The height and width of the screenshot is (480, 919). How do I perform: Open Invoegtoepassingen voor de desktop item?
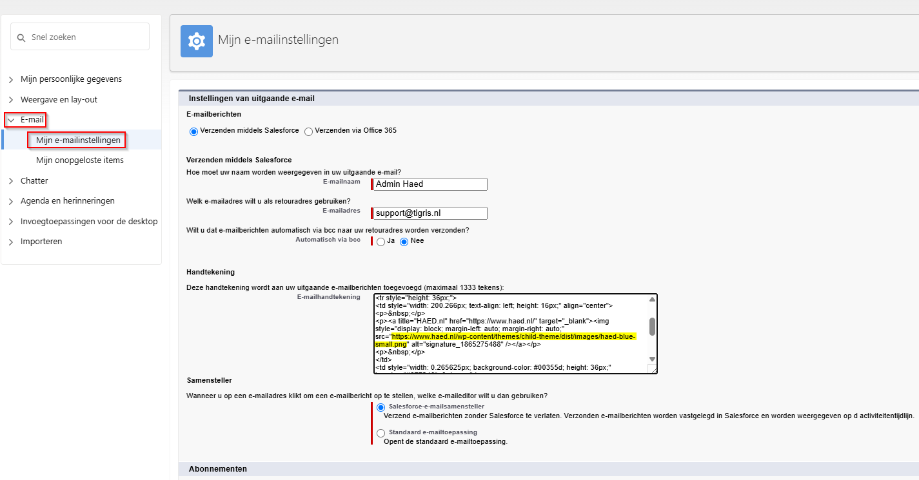(89, 221)
